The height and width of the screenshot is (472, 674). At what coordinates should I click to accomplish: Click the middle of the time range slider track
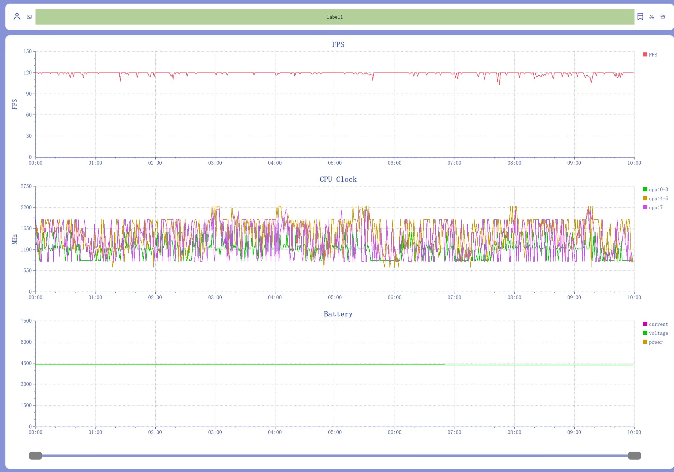[x=335, y=456]
